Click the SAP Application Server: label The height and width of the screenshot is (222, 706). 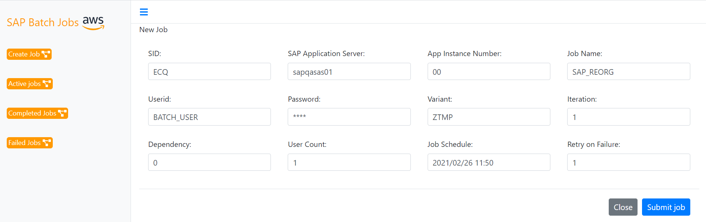(x=326, y=53)
